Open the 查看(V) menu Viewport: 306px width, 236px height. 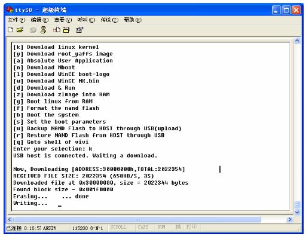pyautogui.click(x=63, y=20)
